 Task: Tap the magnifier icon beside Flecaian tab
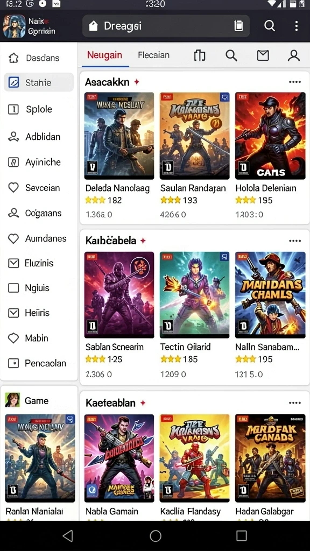click(x=231, y=55)
